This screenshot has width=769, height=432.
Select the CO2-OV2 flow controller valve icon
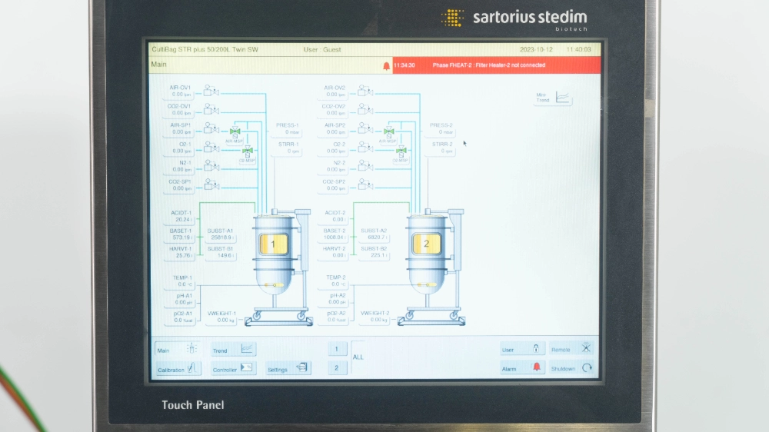pyautogui.click(x=364, y=110)
